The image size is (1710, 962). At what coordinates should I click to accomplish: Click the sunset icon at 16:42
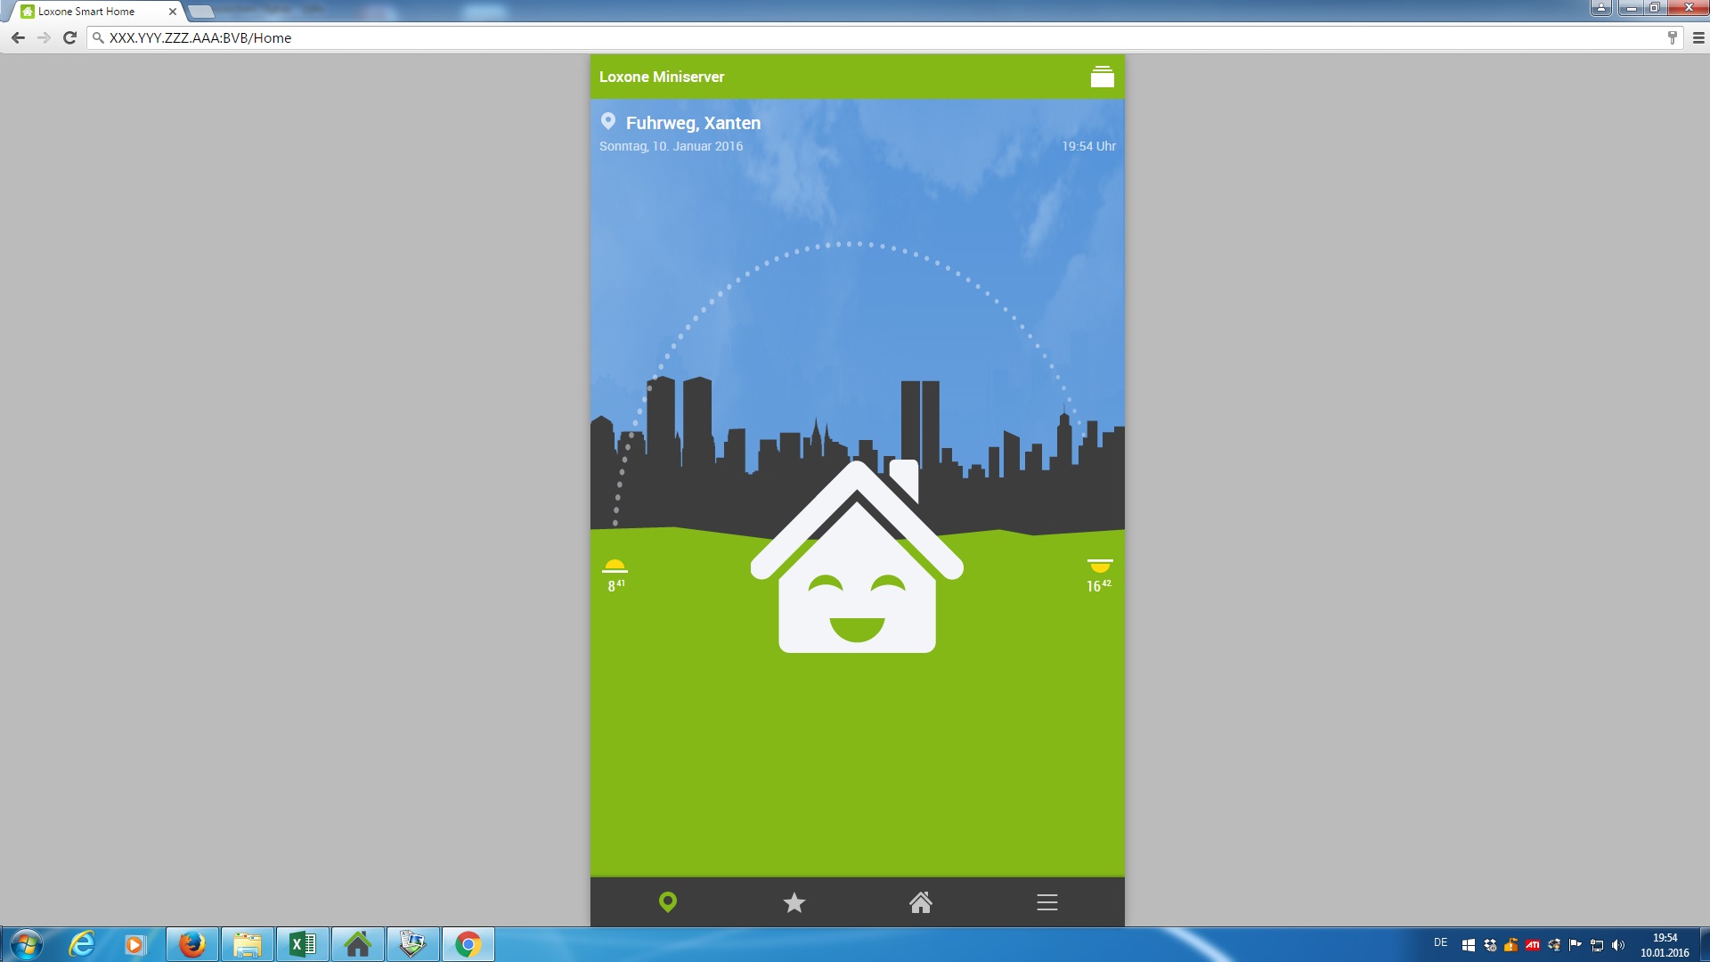(1099, 566)
